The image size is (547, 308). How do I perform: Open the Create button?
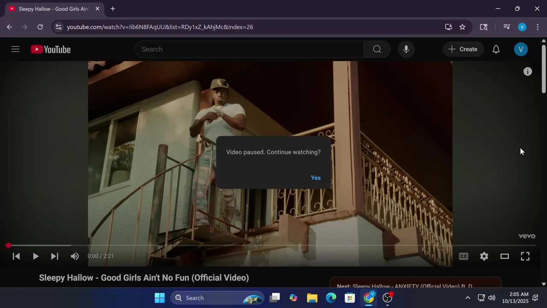[463, 49]
